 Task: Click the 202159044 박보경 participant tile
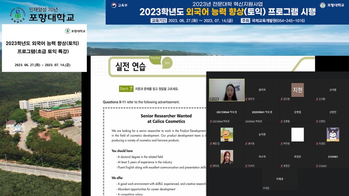226,112
